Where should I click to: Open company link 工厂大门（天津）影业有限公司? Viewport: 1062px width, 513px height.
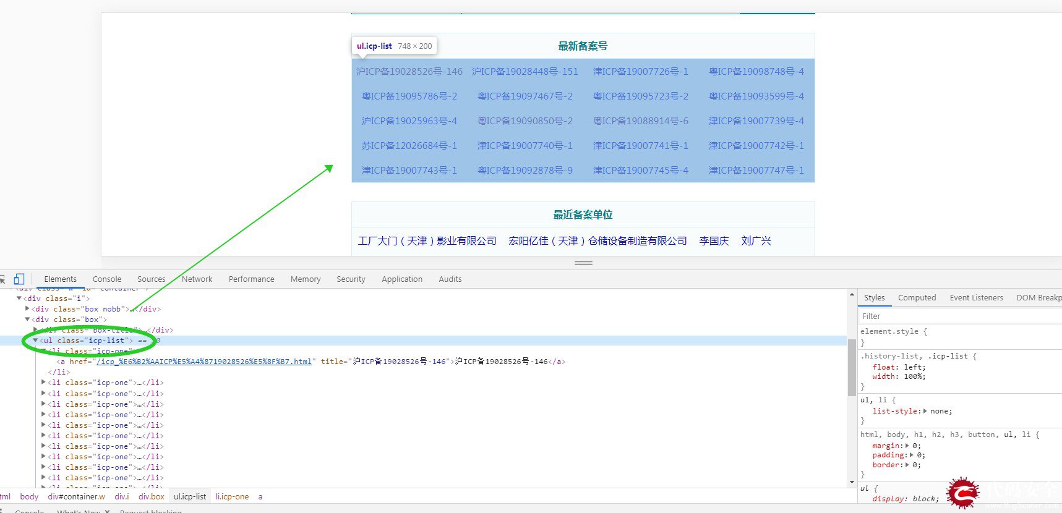pyautogui.click(x=427, y=241)
